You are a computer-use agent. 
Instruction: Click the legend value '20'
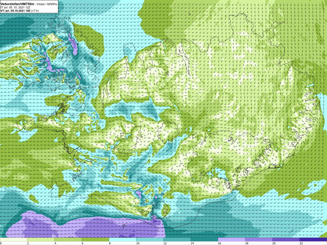click(274, 243)
